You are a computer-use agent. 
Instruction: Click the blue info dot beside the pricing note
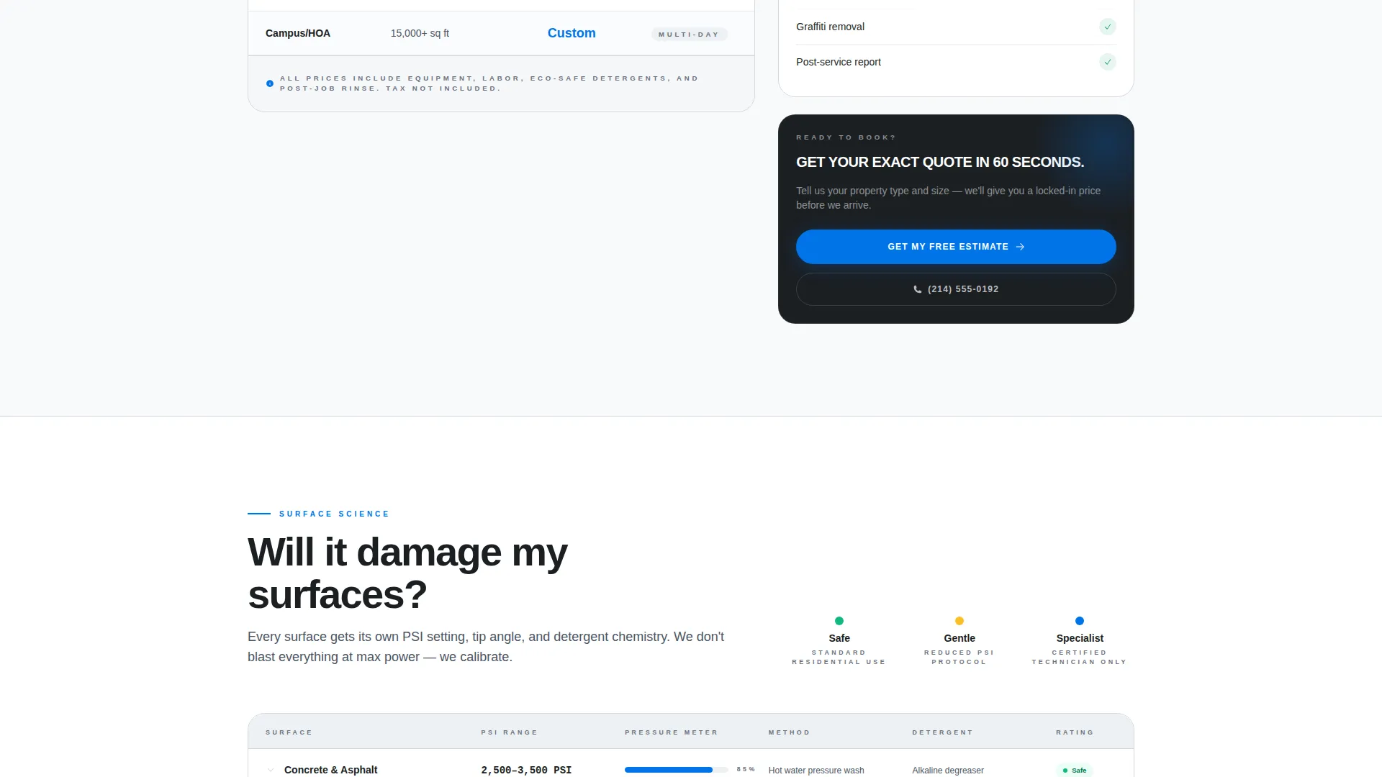(x=270, y=83)
